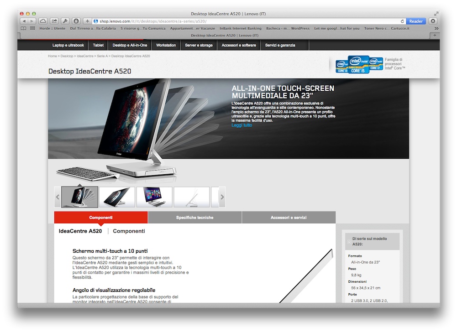Select the third thumbnail showing Windows 8 screen

click(x=154, y=197)
